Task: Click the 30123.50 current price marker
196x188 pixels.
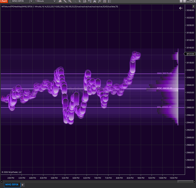Action: [190, 54]
